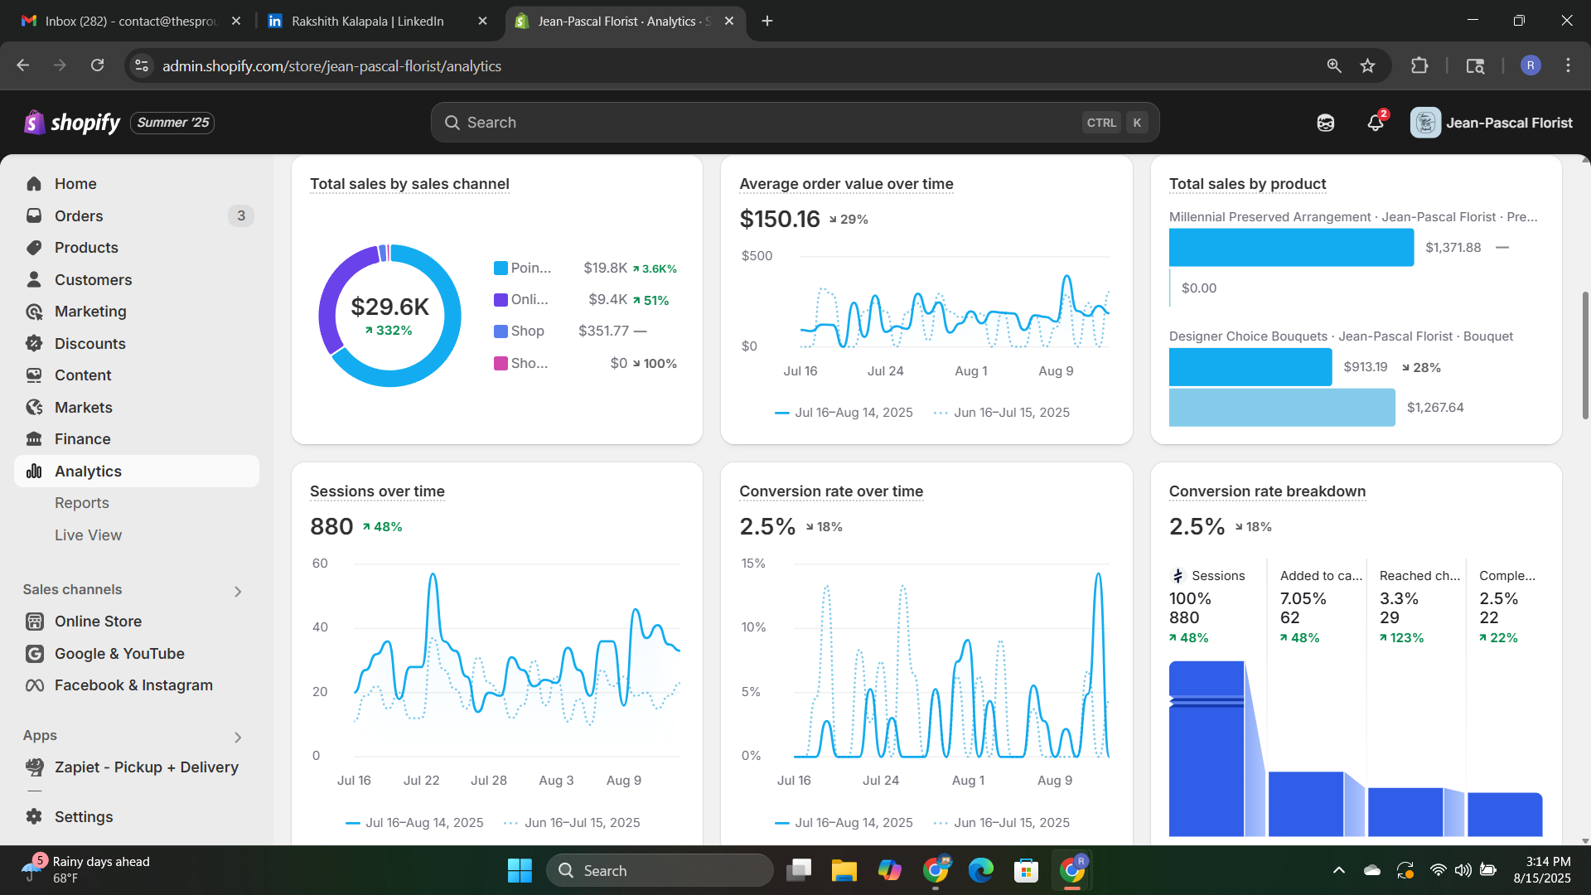Go back to previous page
Viewport: 1591px width, 895px height.
(x=23, y=65)
